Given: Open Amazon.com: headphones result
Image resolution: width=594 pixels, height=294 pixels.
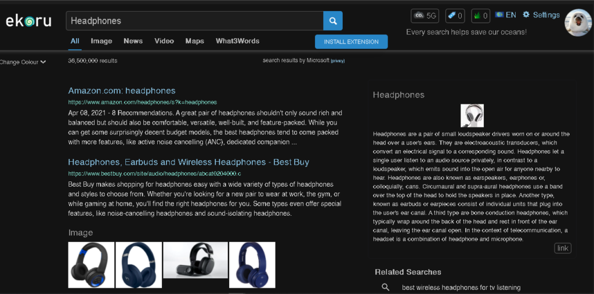Looking at the screenshot, I should pyautogui.click(x=122, y=90).
